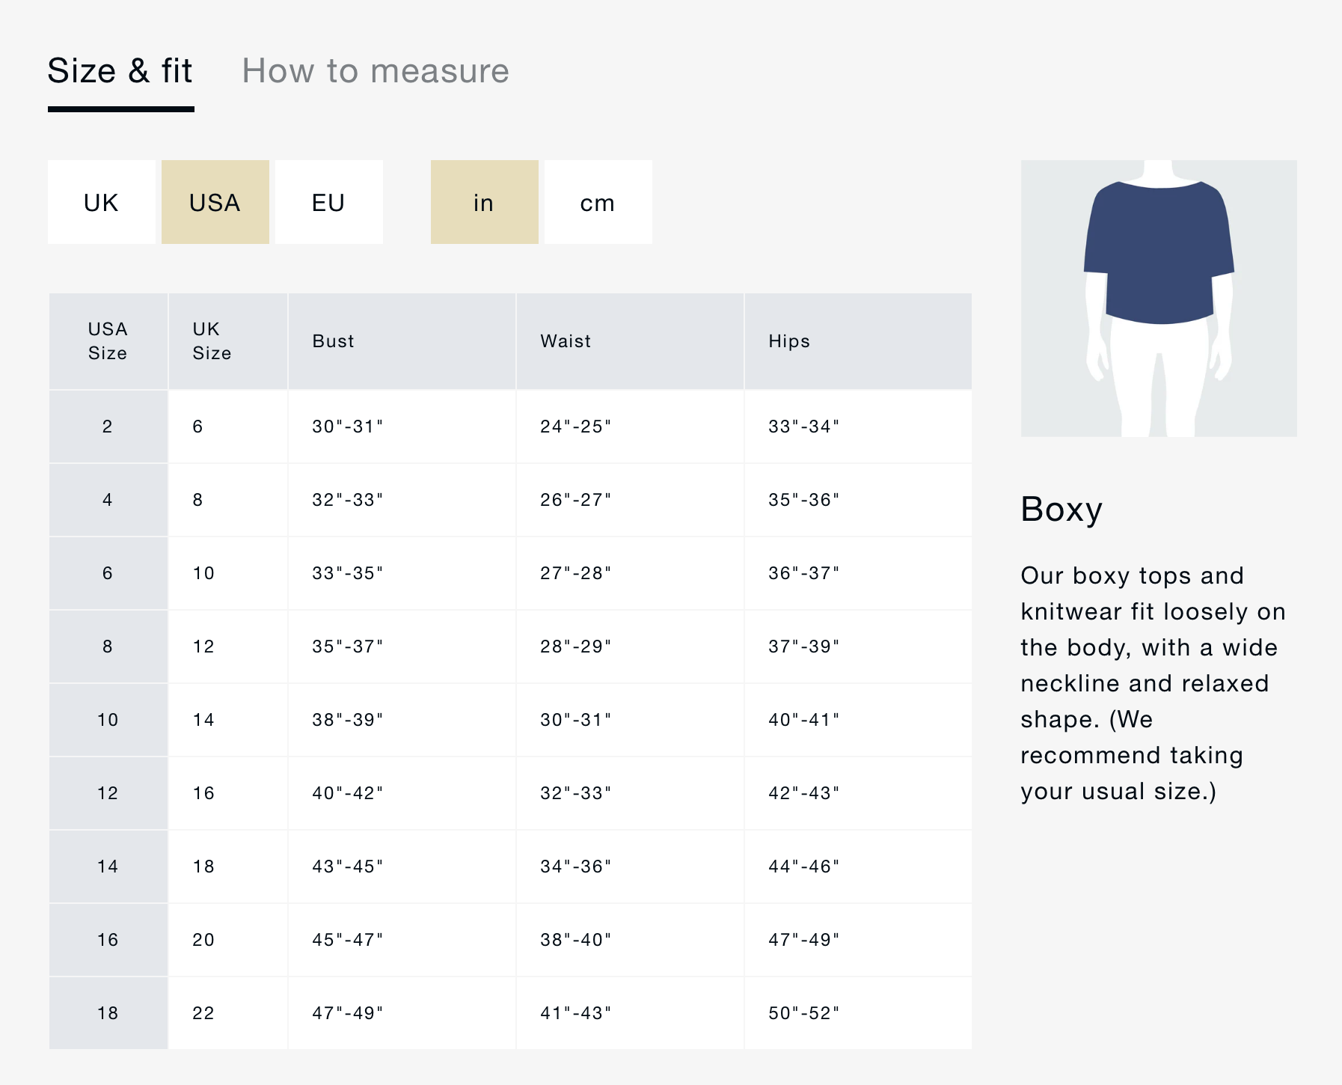Choose inches as measurement unit
This screenshot has width=1342, height=1085.
484,202
